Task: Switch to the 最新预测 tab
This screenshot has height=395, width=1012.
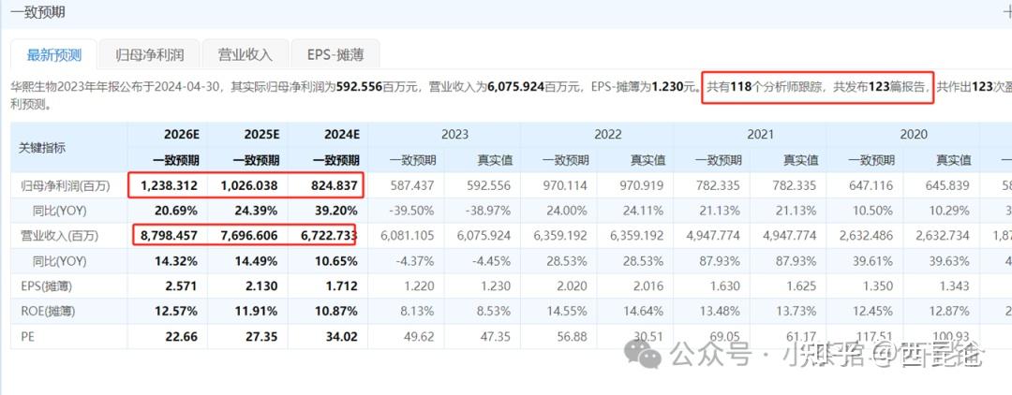Action: (54, 55)
